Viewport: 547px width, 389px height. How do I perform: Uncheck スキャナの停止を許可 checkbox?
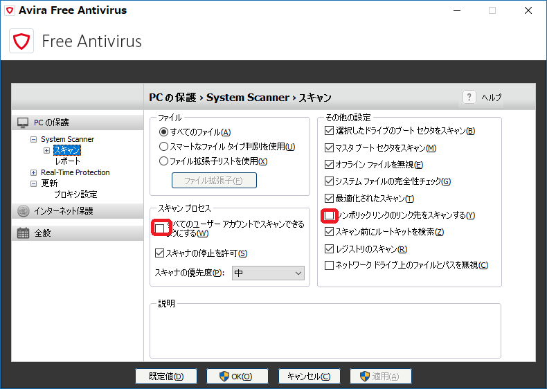(159, 253)
